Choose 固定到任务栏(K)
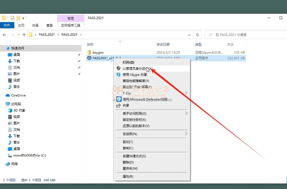 pos(152,120)
